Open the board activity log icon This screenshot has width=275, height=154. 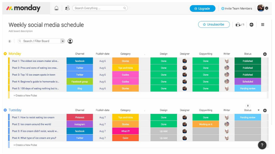[x=252, y=25]
